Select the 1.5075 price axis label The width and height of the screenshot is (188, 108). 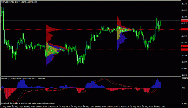[x=185, y=62]
